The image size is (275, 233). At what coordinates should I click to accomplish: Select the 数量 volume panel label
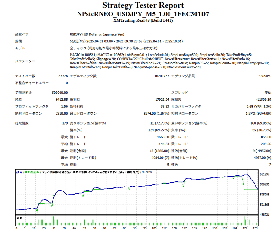20,218
